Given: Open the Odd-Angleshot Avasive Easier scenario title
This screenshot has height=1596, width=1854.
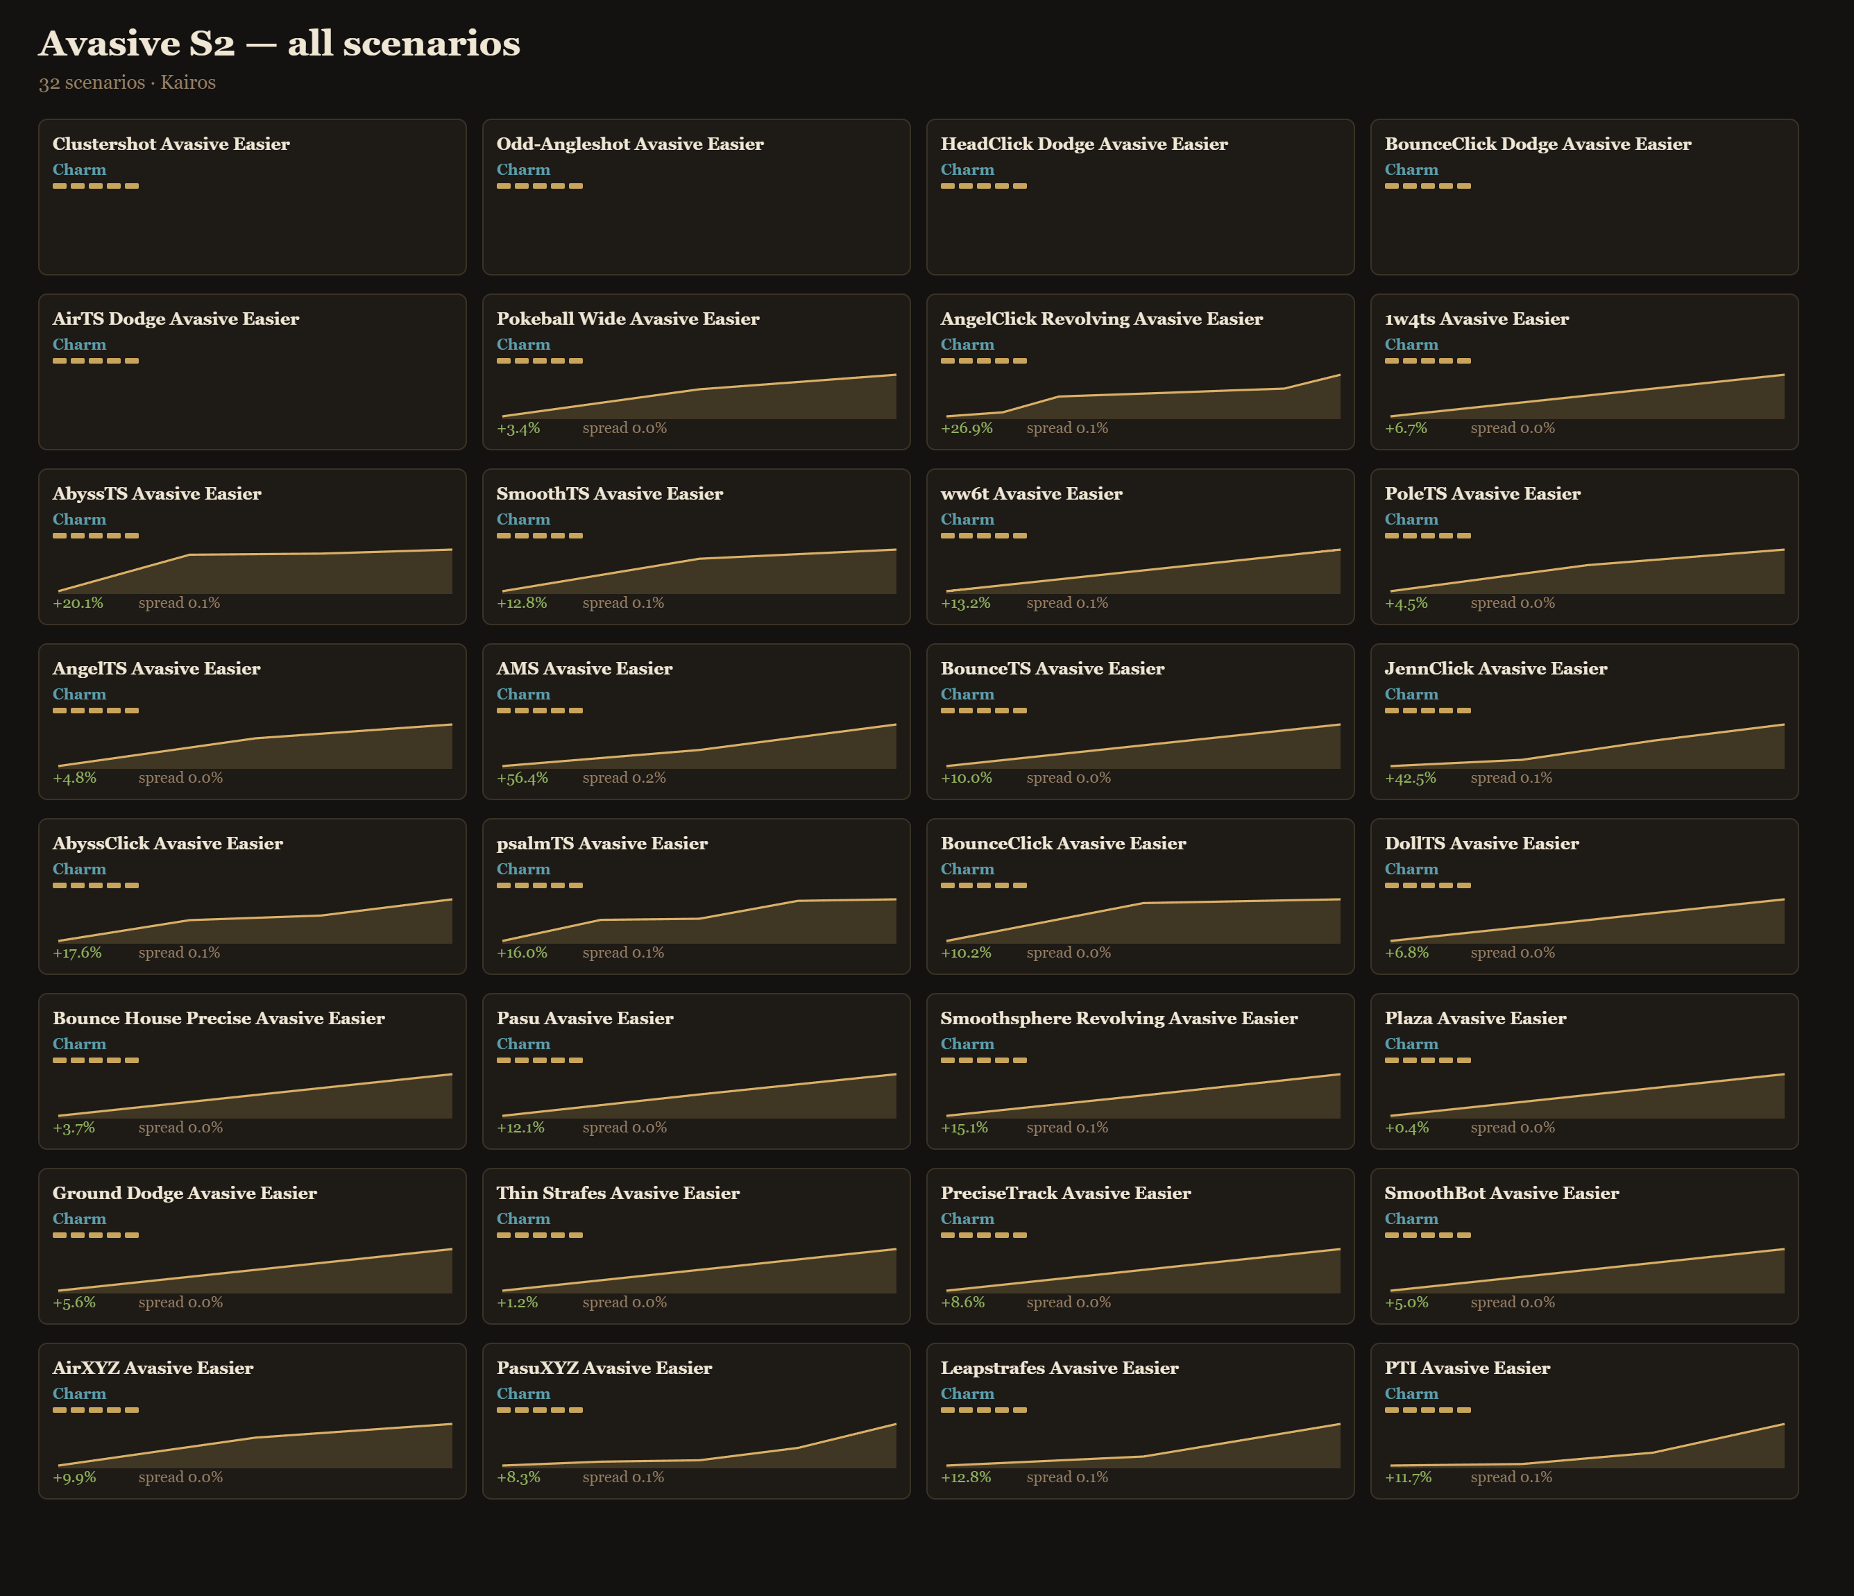Looking at the screenshot, I should [630, 144].
